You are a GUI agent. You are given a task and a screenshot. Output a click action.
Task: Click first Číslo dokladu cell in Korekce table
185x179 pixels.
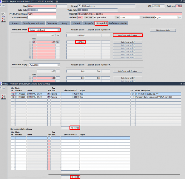[x=21, y=138]
